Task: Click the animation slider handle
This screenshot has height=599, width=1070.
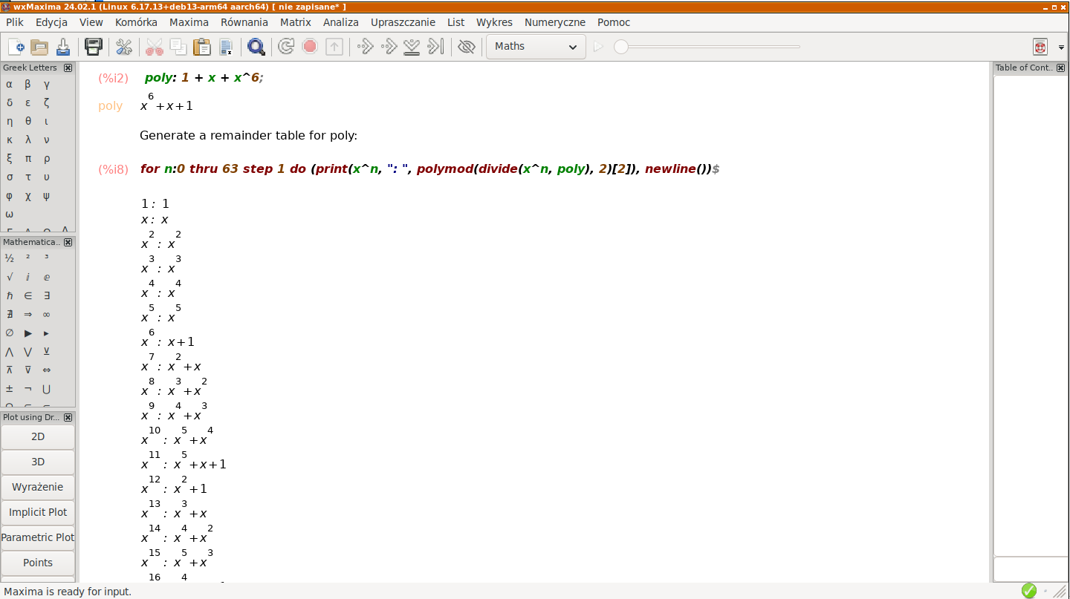Action: coord(621,47)
